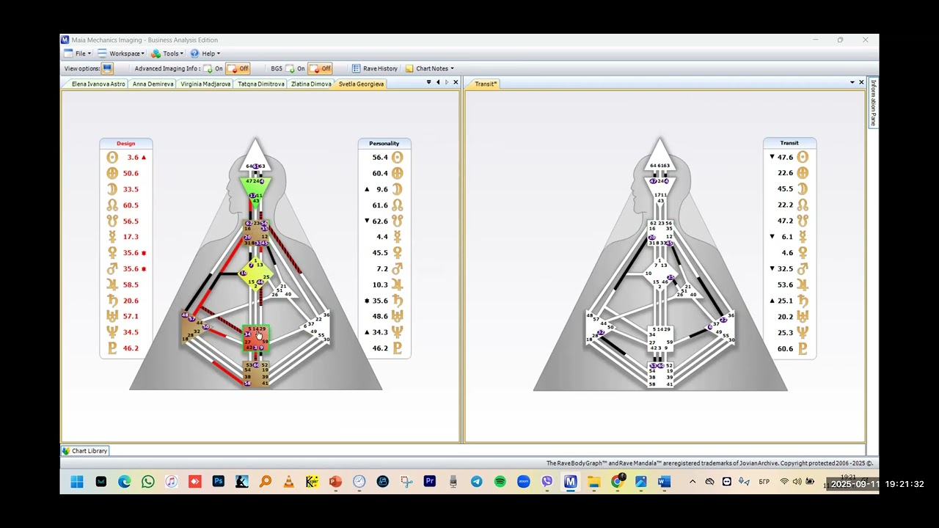
Task: Click the Maia Mechanics taskbar icon
Action: click(x=570, y=482)
